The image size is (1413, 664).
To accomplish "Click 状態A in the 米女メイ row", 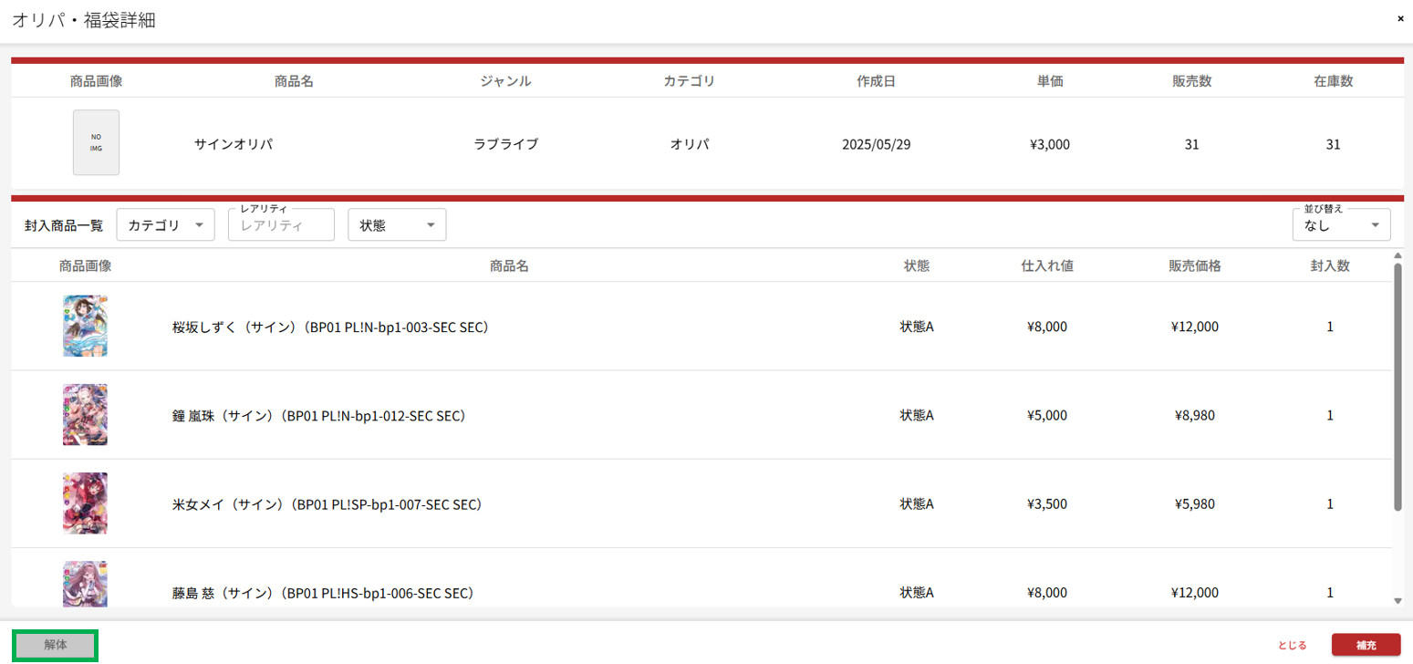I will [x=917, y=503].
